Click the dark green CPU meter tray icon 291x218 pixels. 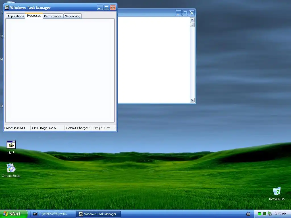265,214
